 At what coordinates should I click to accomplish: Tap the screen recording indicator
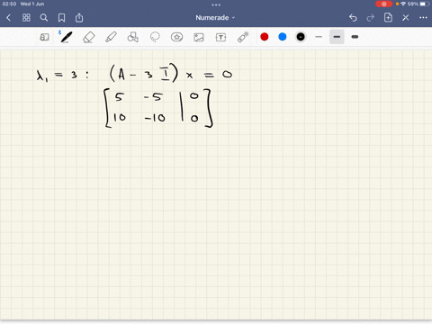384,4
